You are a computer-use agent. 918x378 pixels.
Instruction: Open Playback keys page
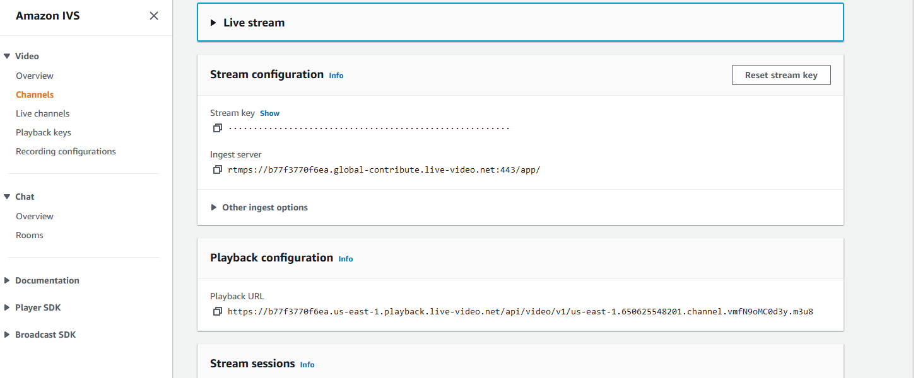pos(44,132)
